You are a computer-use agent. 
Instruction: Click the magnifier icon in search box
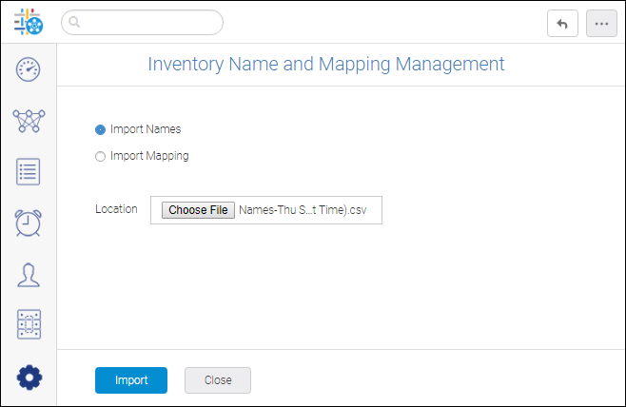coord(74,22)
